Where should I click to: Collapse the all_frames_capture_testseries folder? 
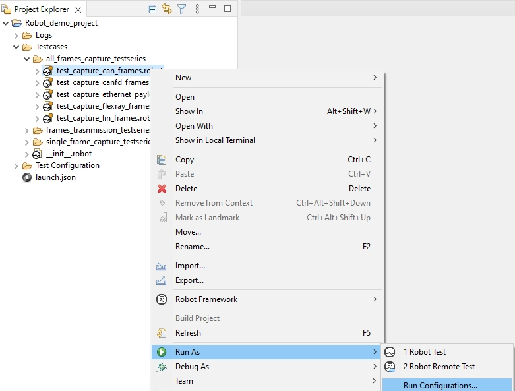pyautogui.click(x=27, y=59)
